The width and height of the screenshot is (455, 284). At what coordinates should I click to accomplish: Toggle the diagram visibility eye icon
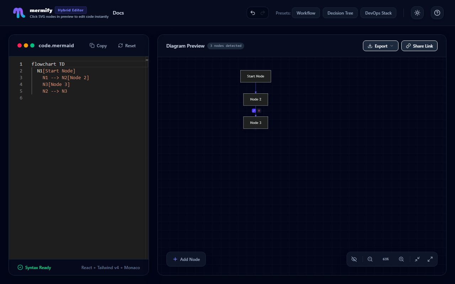[x=354, y=259]
